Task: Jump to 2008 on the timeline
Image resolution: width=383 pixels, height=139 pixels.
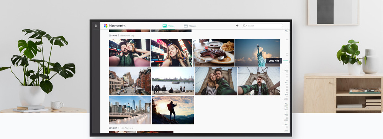Action: [x=286, y=120]
